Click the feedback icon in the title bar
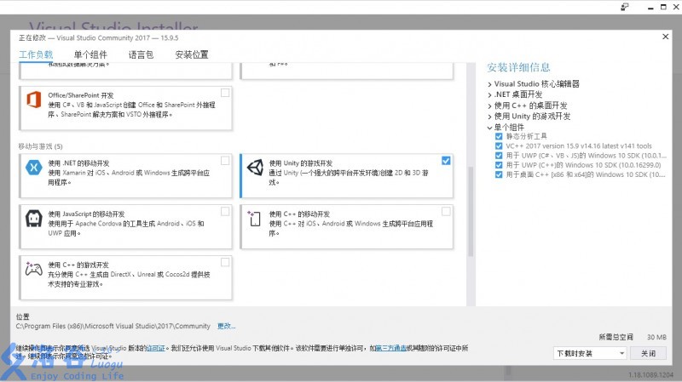682x382 pixels. coord(625,7)
